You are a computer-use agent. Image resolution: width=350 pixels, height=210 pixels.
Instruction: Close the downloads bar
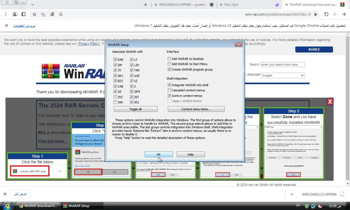pyautogui.click(x=5, y=194)
